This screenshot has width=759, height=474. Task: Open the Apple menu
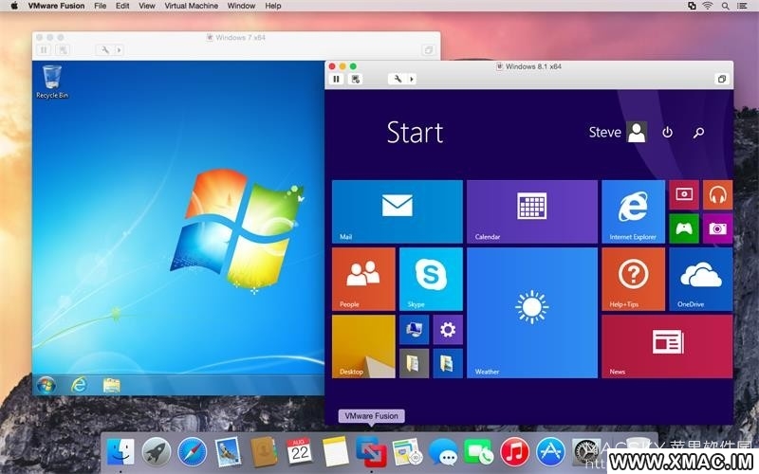[13, 6]
